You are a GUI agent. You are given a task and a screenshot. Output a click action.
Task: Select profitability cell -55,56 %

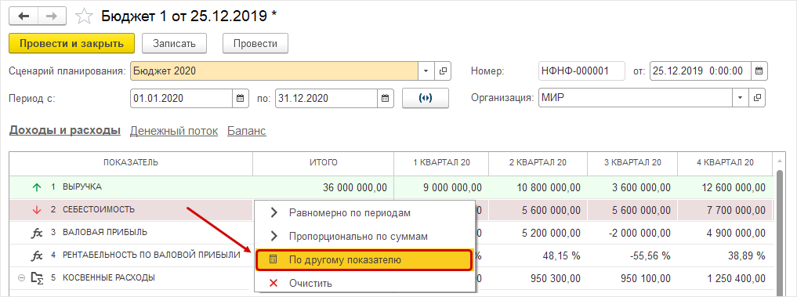(632, 255)
